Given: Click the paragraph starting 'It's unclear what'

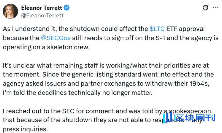Looking at the screenshot, I should 106,79.
